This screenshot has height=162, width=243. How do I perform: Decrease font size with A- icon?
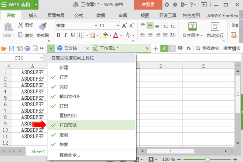coord(132,26)
